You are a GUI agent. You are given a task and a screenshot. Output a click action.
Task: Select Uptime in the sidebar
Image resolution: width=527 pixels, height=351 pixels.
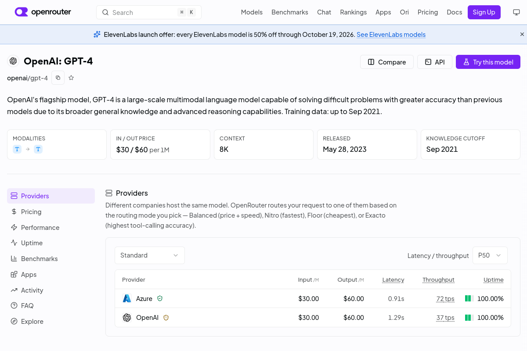[x=51, y=243]
